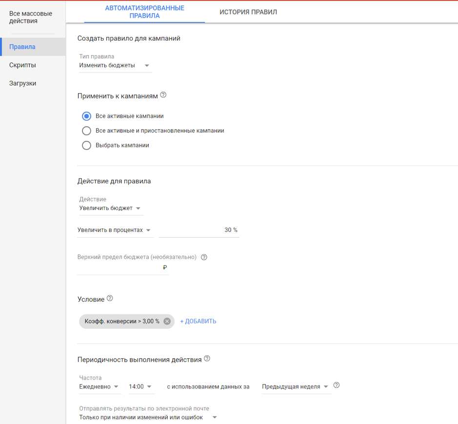Viewport: 458px width, 424px height.
Task: Open Увеличить в процентах dropdown
Action: [115, 230]
